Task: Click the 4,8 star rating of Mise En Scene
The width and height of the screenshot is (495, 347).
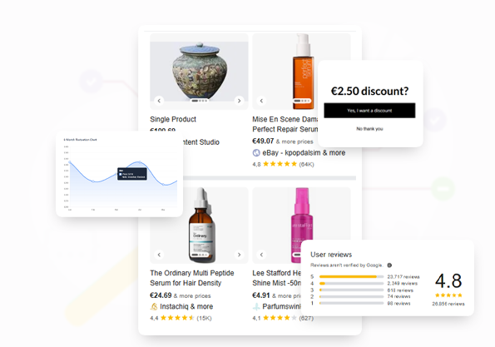Action: pos(283,164)
